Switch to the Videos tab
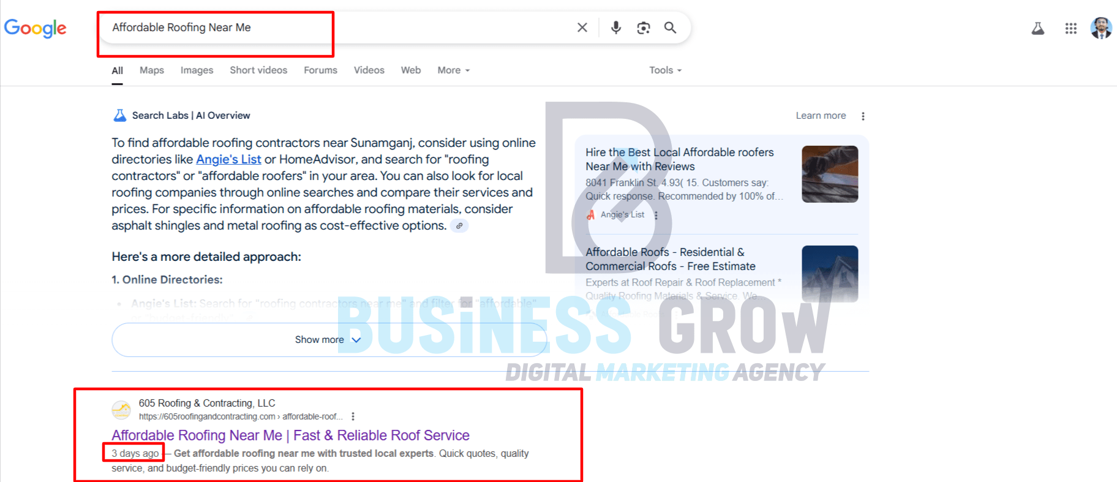 point(369,70)
